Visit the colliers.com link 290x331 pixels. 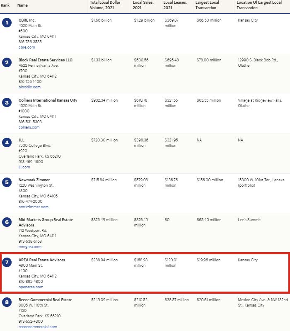tap(29, 127)
